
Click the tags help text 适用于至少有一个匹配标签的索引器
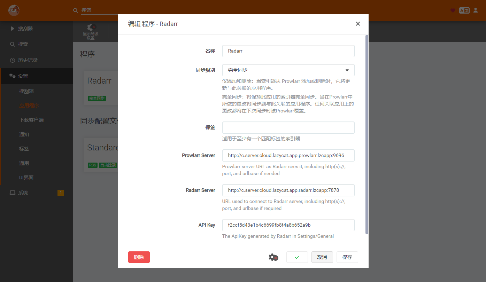point(261,139)
